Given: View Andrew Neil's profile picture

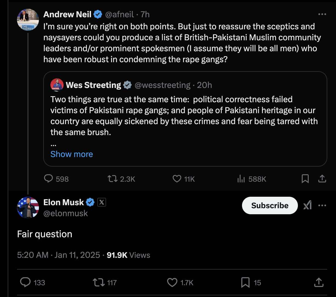Looking at the screenshot, I should [28, 19].
